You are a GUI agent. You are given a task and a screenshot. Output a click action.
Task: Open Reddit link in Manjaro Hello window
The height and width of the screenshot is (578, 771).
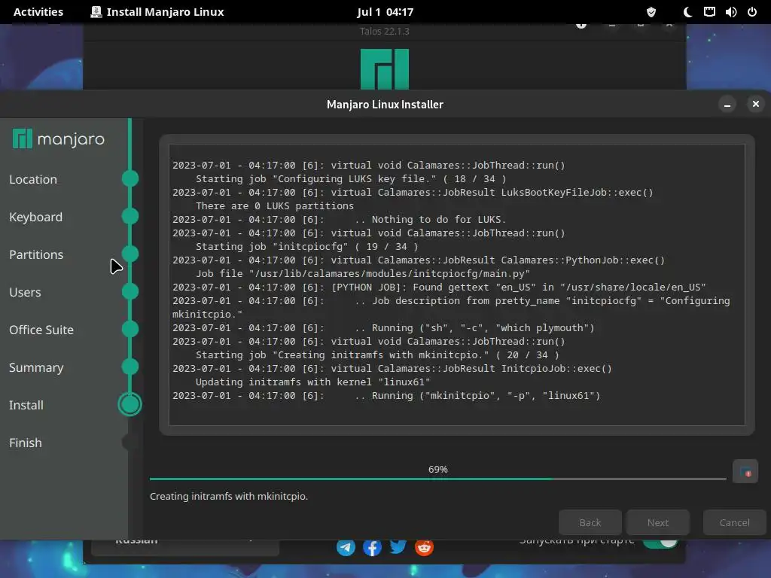[424, 547]
